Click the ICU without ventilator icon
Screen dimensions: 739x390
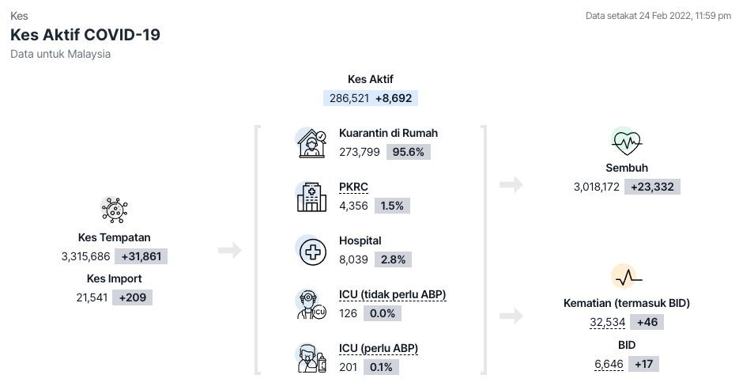pos(311,304)
